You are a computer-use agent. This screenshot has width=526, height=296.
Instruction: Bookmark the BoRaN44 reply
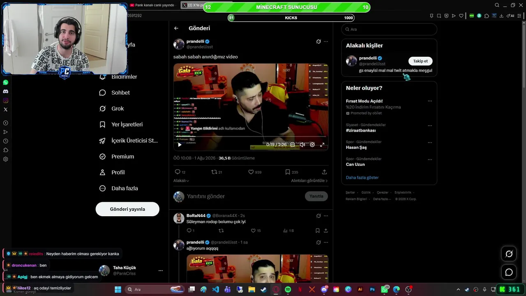pyautogui.click(x=318, y=231)
